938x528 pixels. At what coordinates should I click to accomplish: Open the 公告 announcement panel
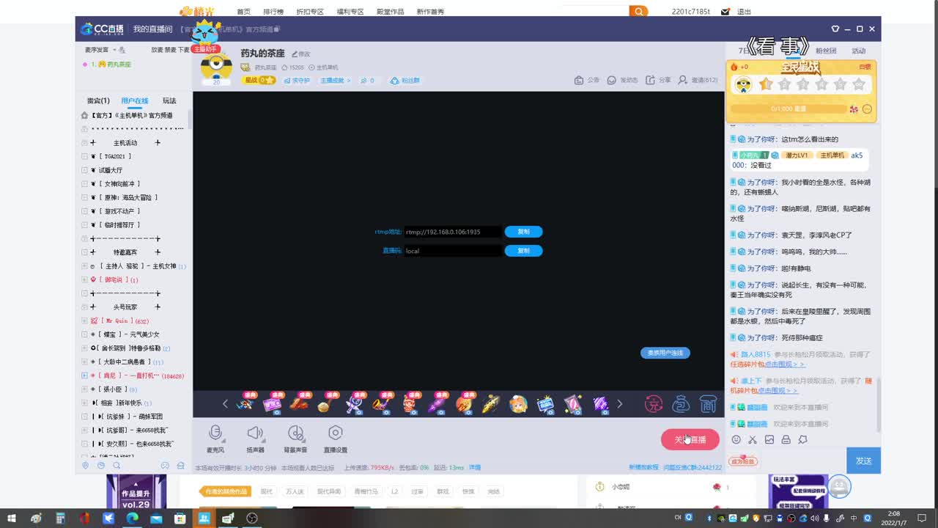coord(587,80)
